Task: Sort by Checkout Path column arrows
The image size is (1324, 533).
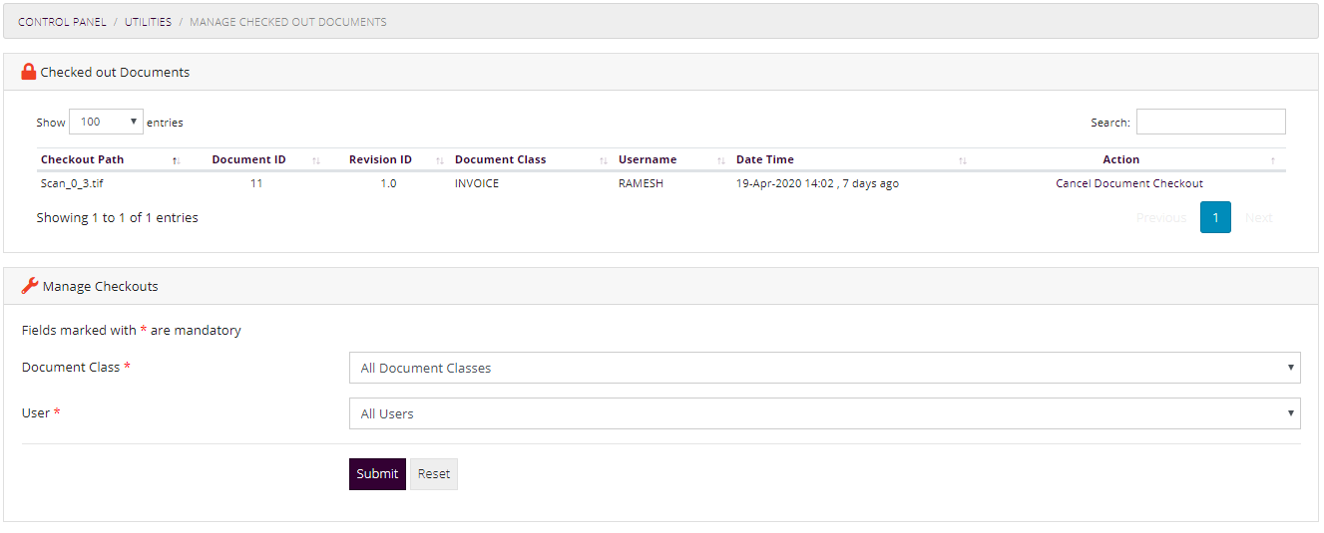Action: 176,160
